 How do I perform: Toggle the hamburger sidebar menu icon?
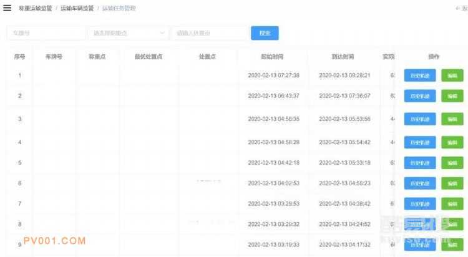point(7,9)
